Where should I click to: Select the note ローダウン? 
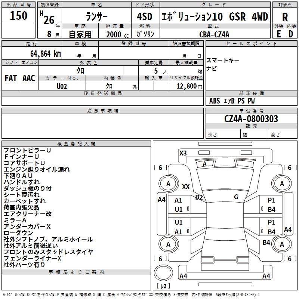(18, 233)
